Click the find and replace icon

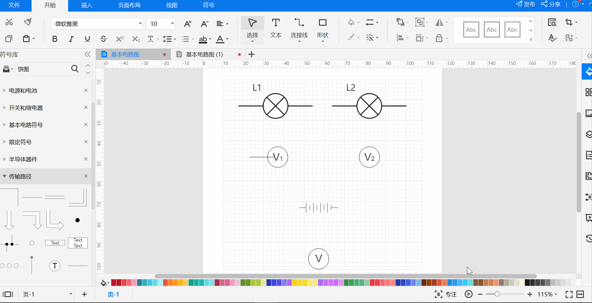(x=552, y=22)
